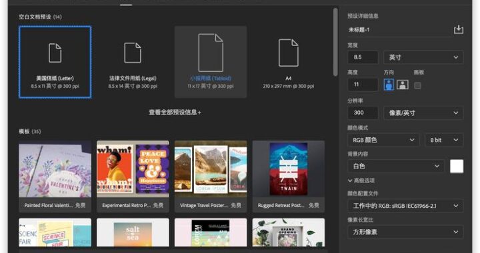Click the 空白文档预设 (14) heading
Viewport: 480px width, 253px height.
click(40, 17)
